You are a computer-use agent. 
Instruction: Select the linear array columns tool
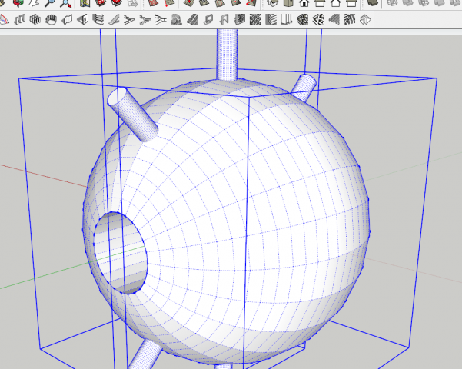(x=19, y=20)
